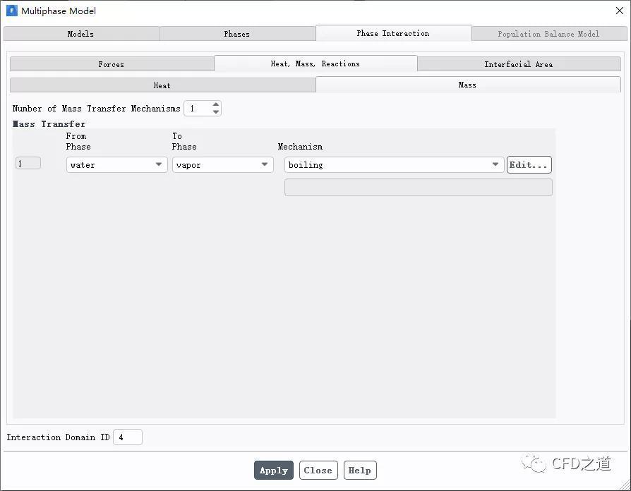Select the Phase Interaction tab

point(394,33)
